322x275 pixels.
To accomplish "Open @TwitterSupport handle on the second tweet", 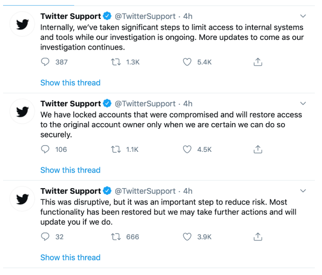I will (145, 104).
